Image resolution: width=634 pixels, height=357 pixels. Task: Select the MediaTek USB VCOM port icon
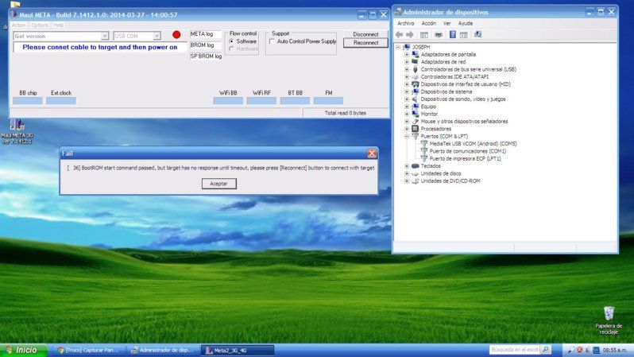[x=424, y=144]
